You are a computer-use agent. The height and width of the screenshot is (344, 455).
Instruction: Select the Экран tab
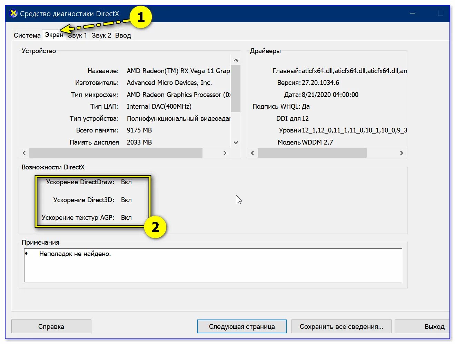pyautogui.click(x=54, y=35)
